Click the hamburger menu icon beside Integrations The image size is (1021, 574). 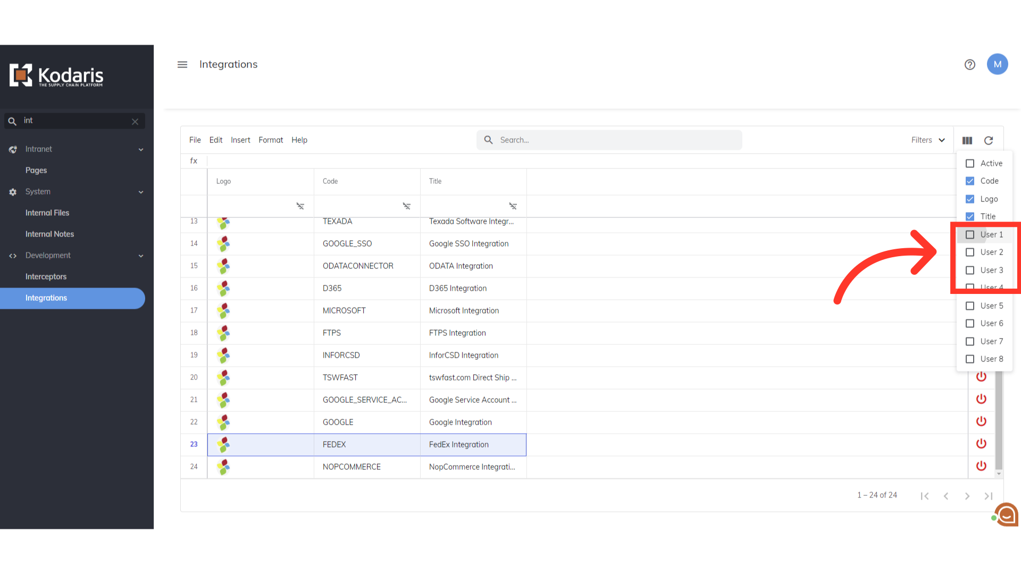(x=182, y=64)
